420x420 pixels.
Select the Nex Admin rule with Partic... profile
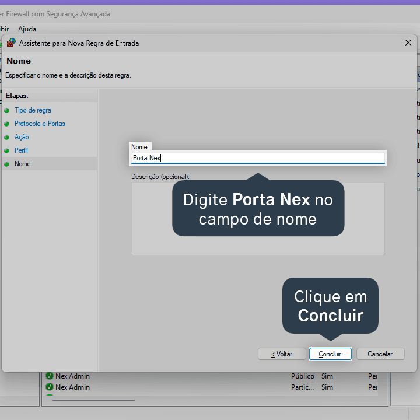click(212, 387)
